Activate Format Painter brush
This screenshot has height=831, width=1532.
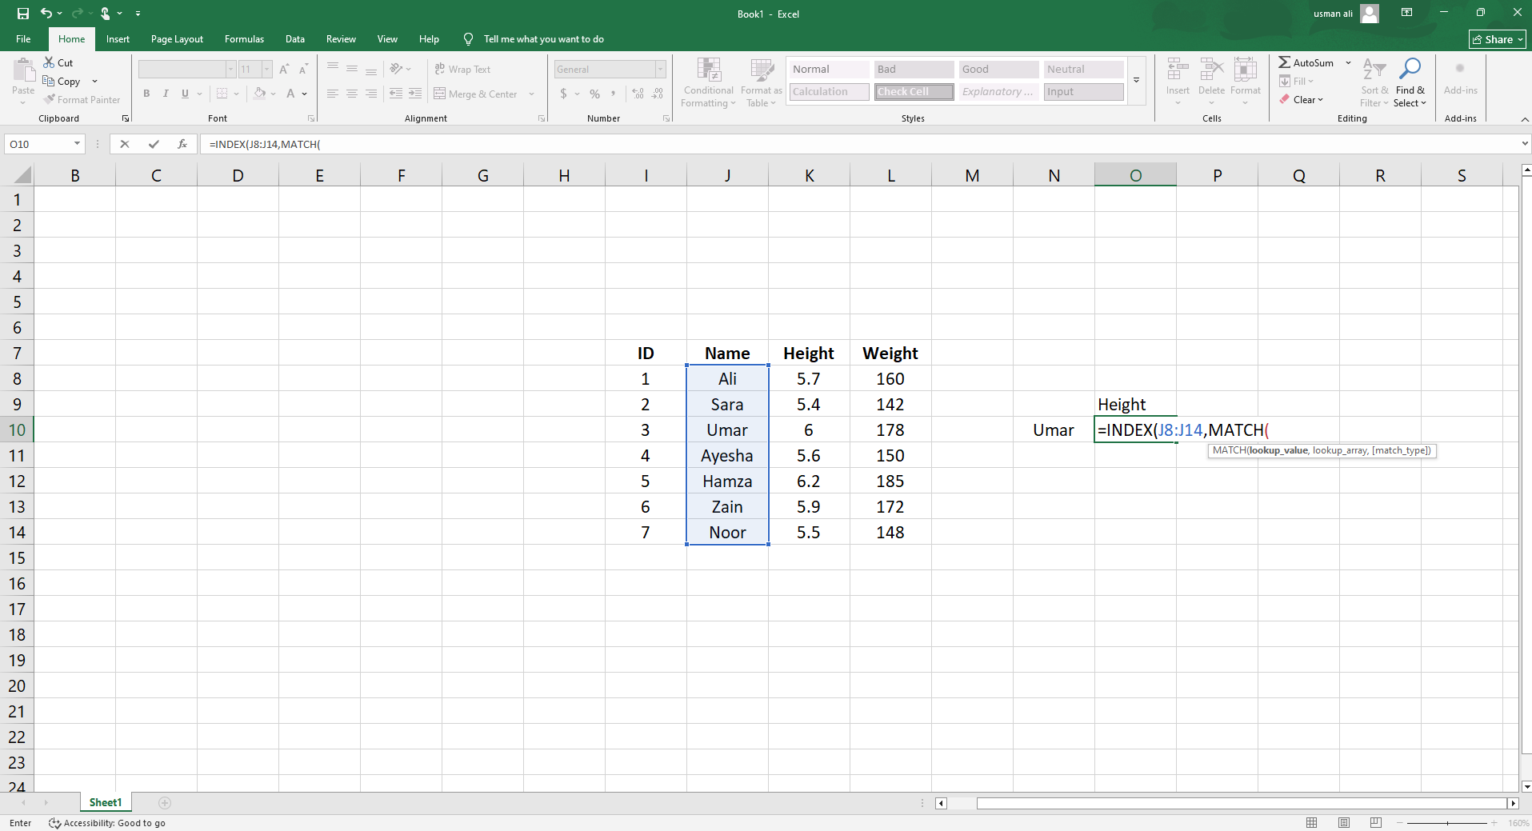pyautogui.click(x=50, y=99)
